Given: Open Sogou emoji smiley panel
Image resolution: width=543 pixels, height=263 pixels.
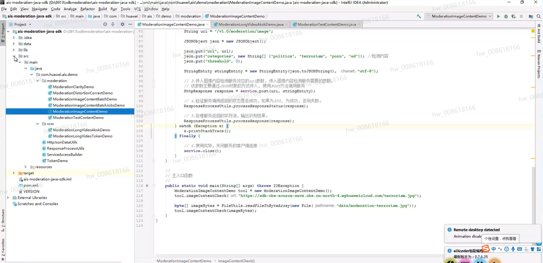Looking at the screenshot, I should [x=506, y=249].
